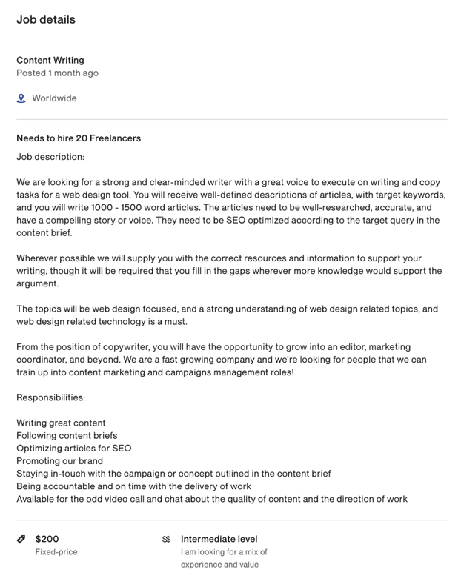461x581 pixels.
Task: Select the Job details heading
Action: click(46, 19)
